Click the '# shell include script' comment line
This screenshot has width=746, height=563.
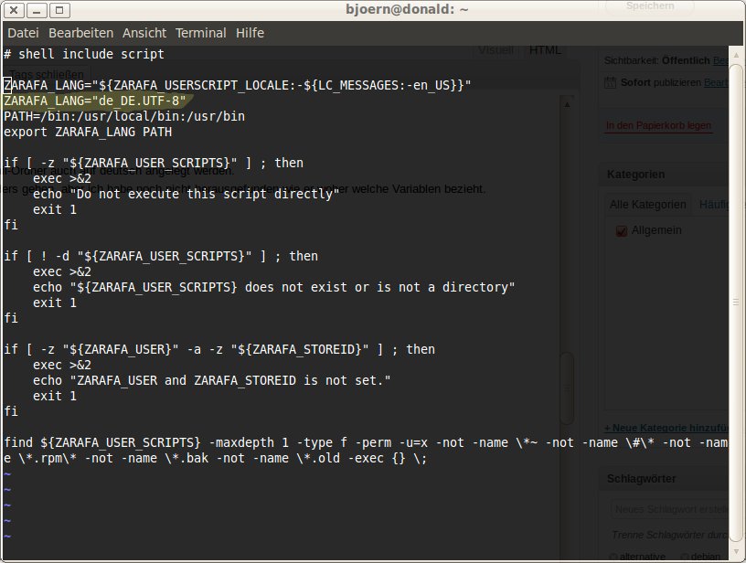pyautogui.click(x=84, y=54)
